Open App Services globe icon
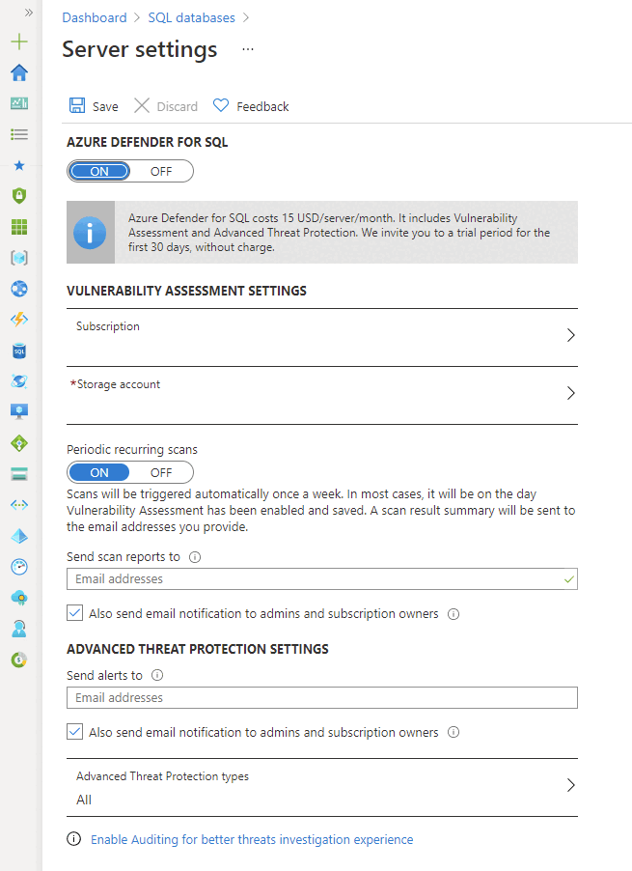 pyautogui.click(x=19, y=289)
